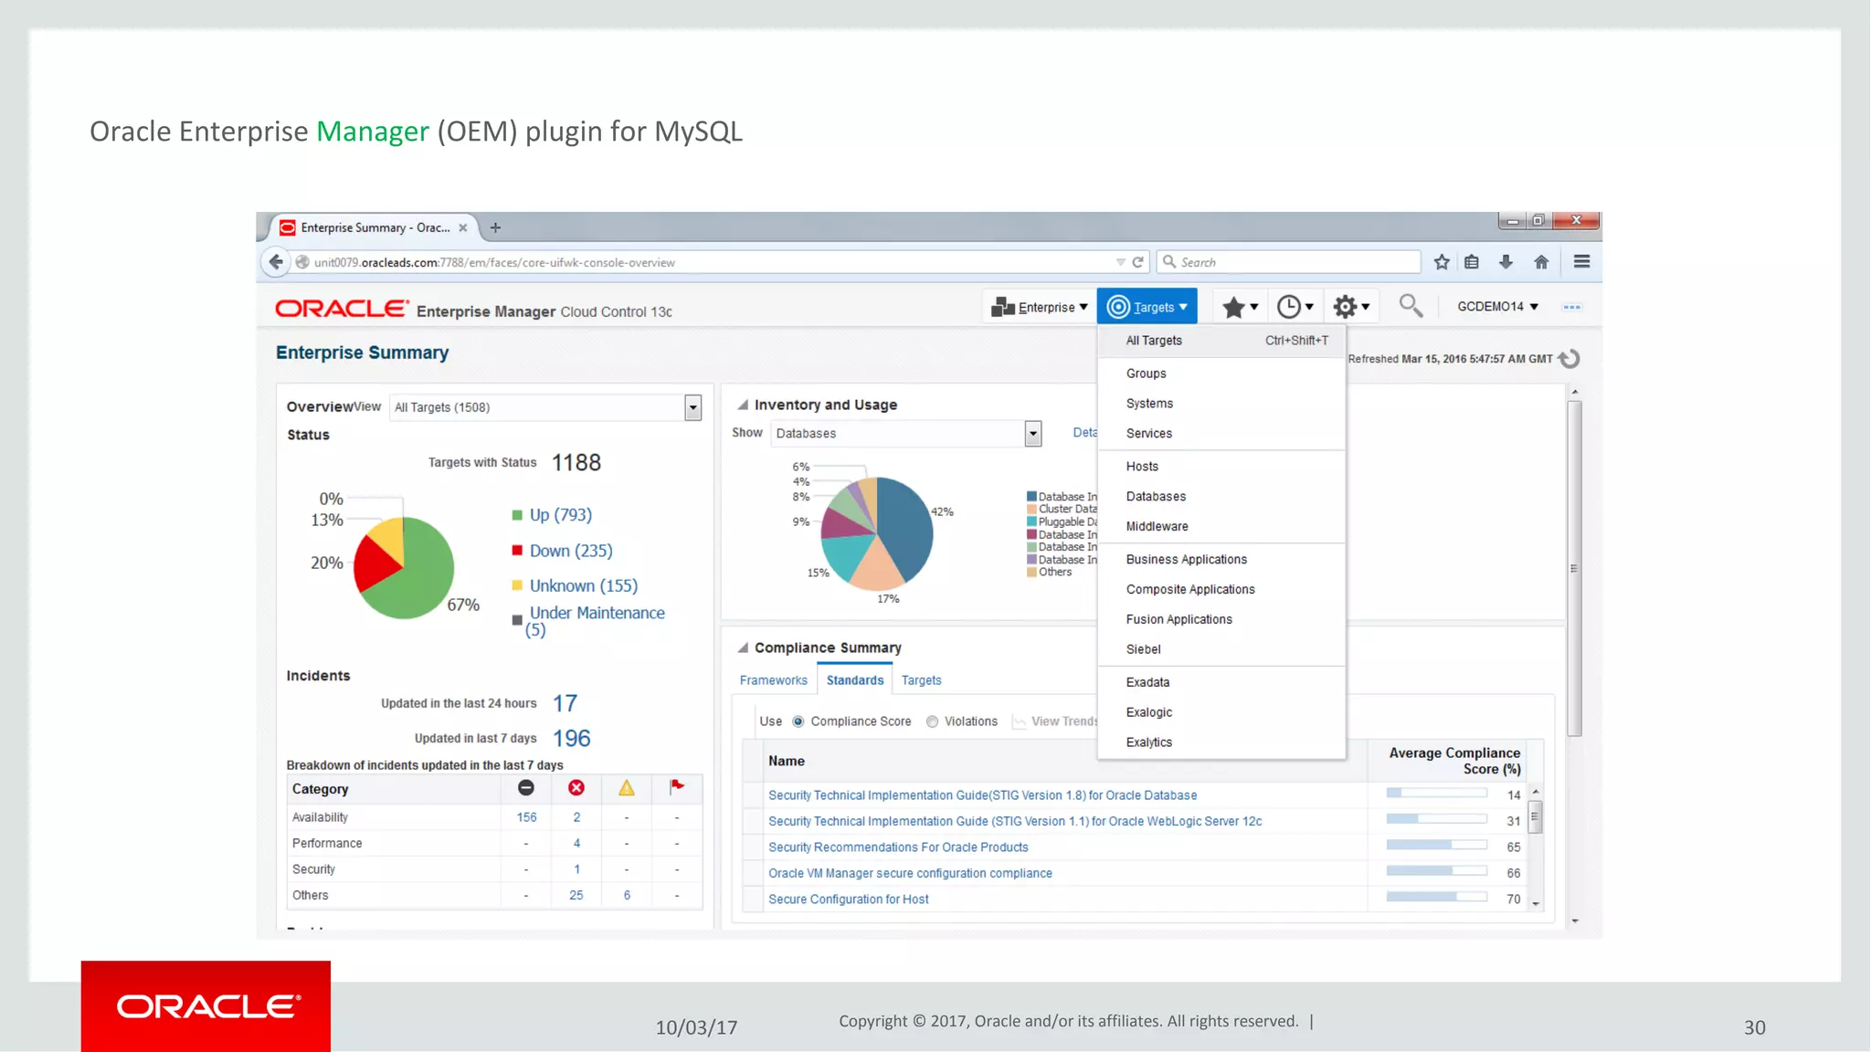Choose All Targets from Targets menu

[x=1221, y=341]
